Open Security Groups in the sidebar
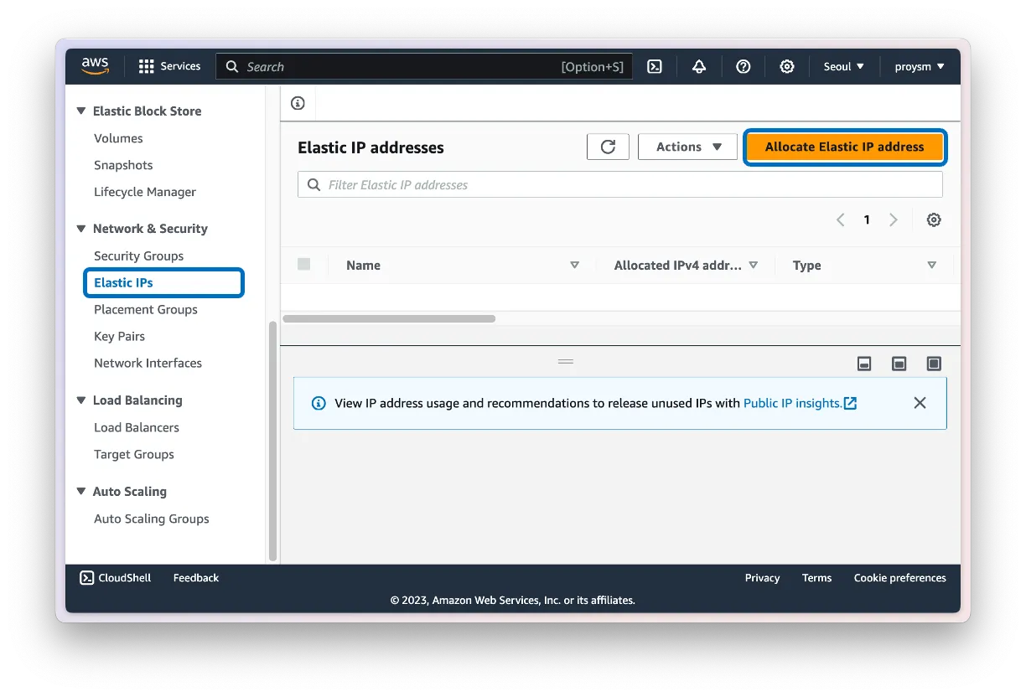This screenshot has height=697, width=1026. click(x=138, y=256)
